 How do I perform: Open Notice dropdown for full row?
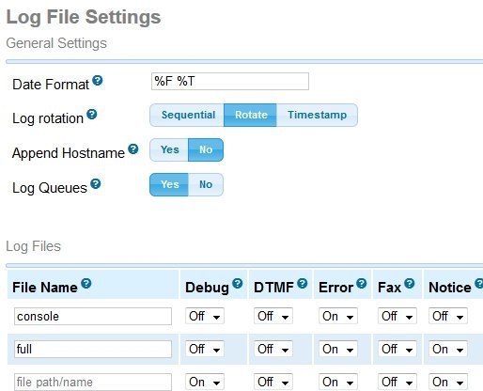[x=448, y=349]
